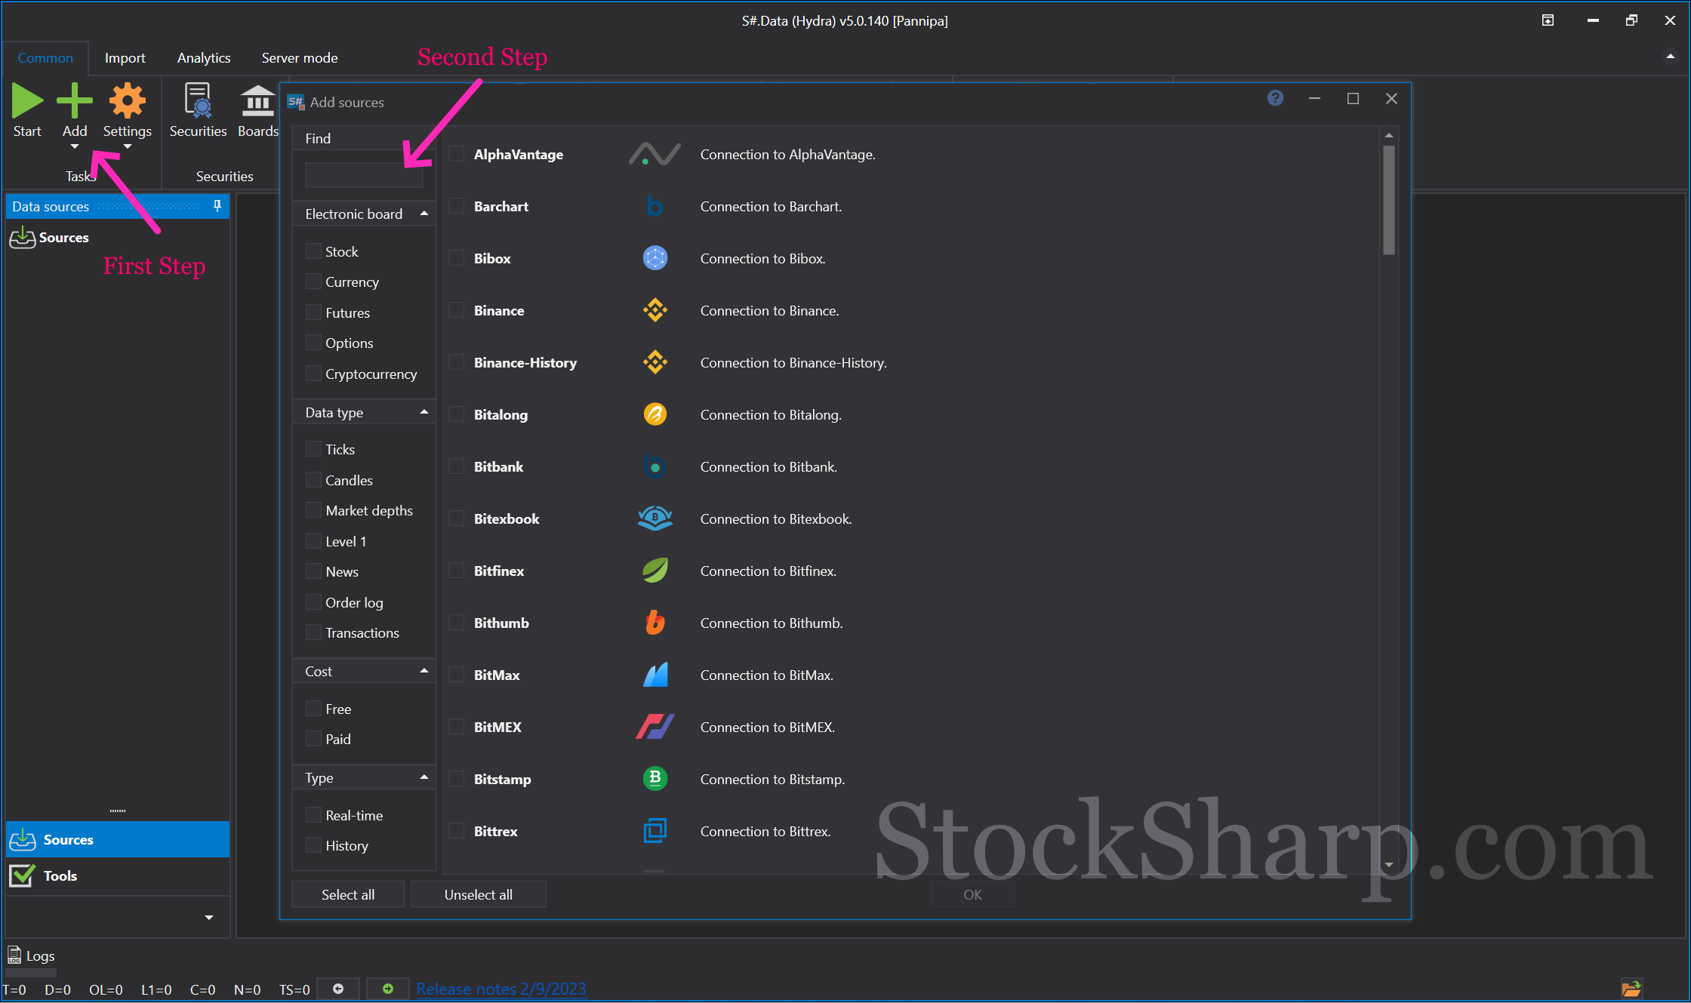Click into the Find search field
Viewport: 1691px width, 1003px height.
tap(364, 175)
